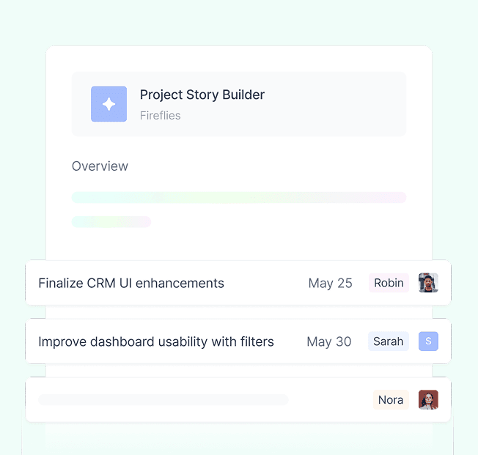Click the Fireflies subtitle
The image size is (478, 455).
point(161,116)
